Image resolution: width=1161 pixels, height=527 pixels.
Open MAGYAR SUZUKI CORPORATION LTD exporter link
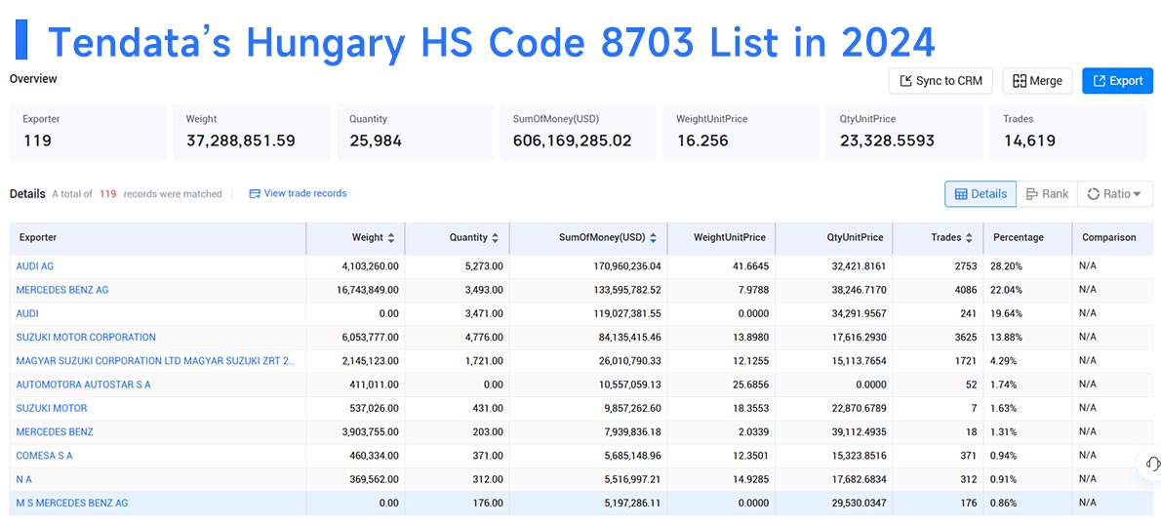[x=155, y=361]
